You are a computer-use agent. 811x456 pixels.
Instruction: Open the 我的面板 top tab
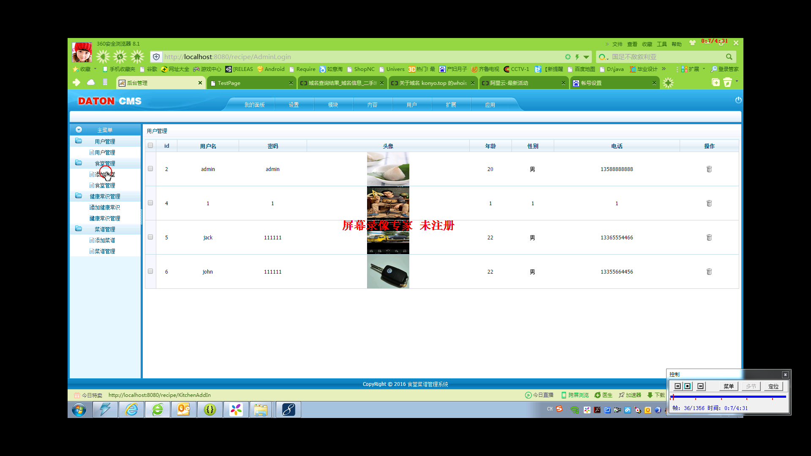pyautogui.click(x=254, y=105)
